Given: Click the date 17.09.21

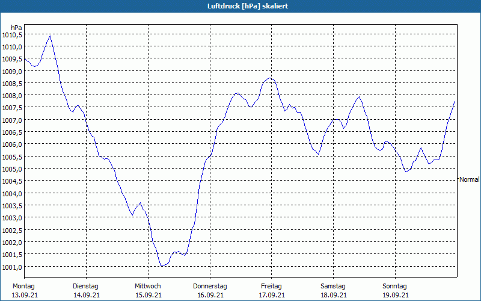Looking at the screenshot, I should (272, 296).
